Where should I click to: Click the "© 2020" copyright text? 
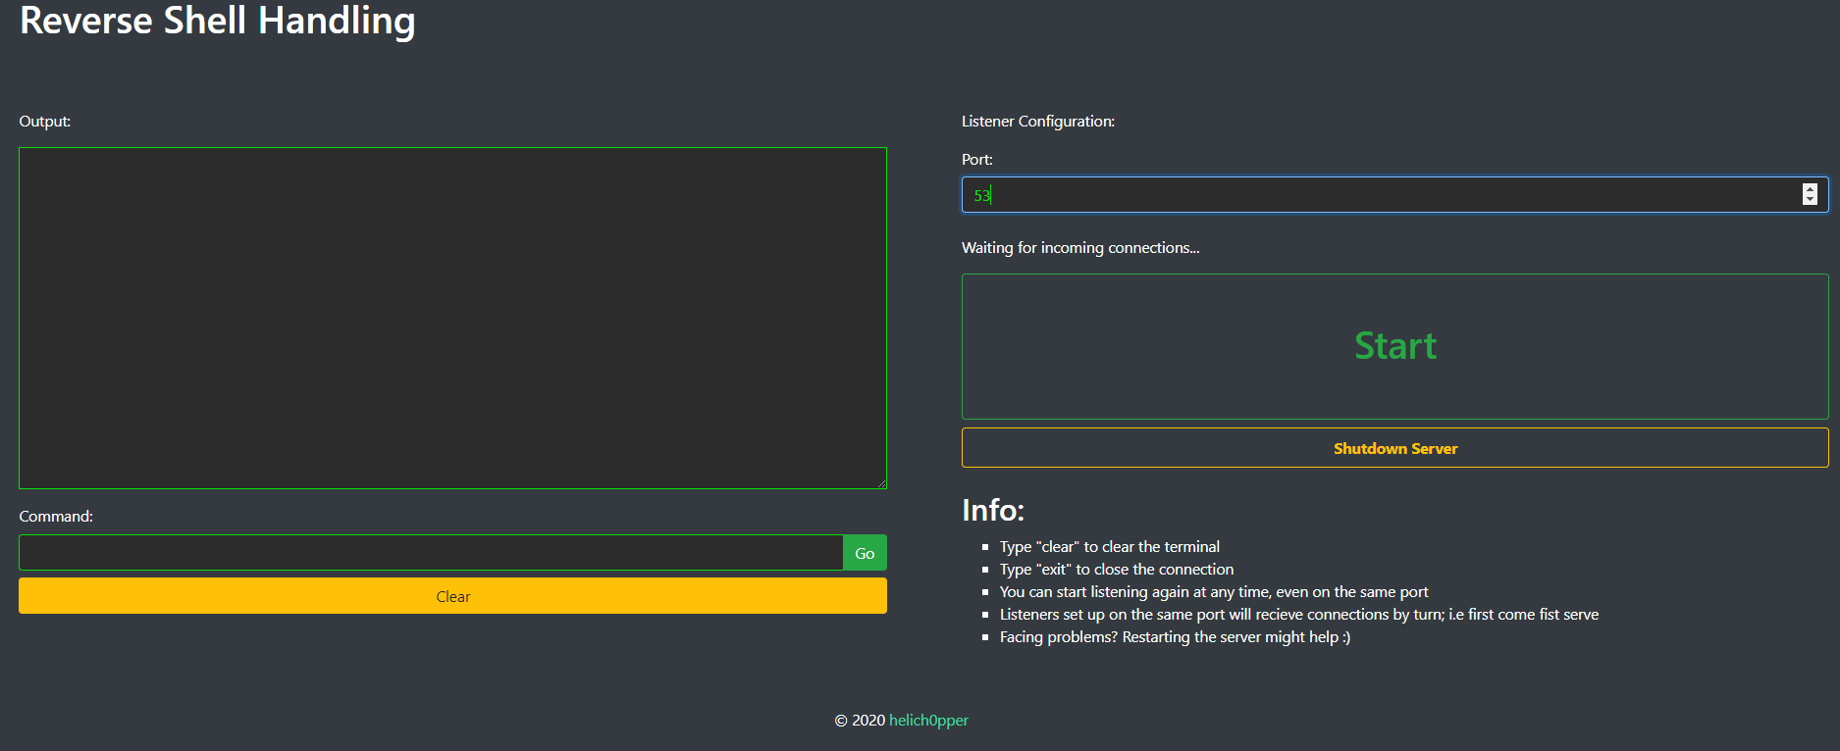[x=860, y=720]
